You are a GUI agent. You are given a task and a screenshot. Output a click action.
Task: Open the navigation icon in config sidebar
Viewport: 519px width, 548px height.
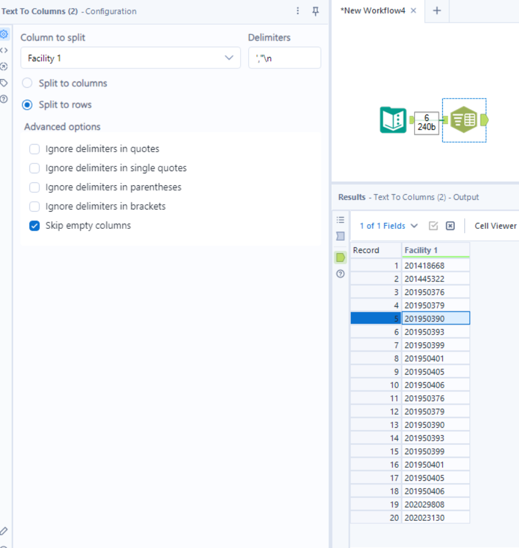pos(4,67)
